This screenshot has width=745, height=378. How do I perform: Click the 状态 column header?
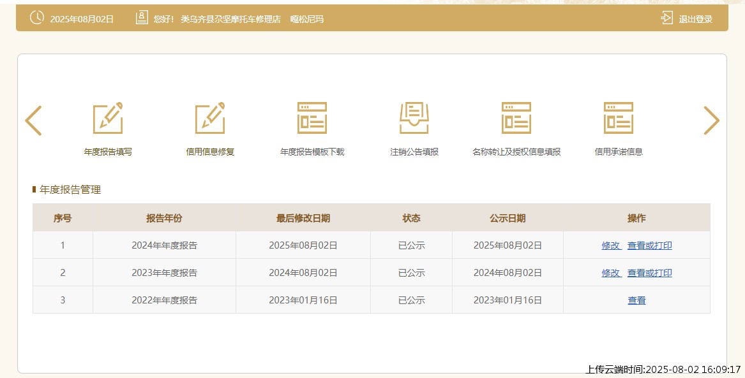click(412, 218)
